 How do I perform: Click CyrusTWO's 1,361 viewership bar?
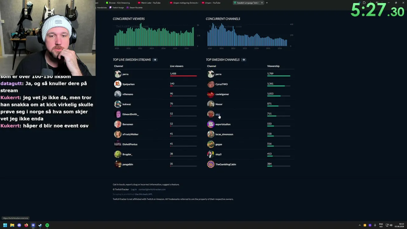click(279, 86)
